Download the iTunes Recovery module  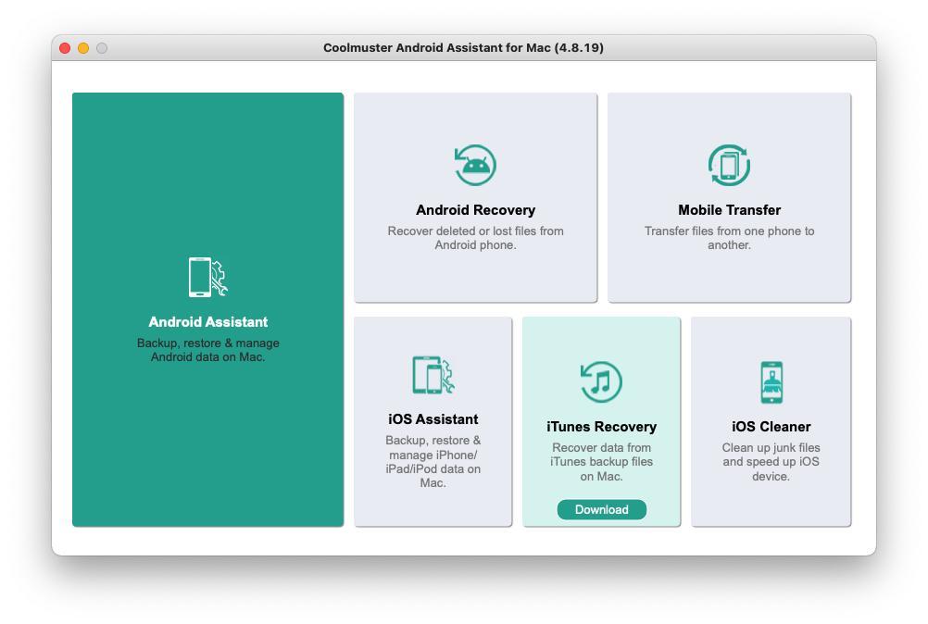pos(601,509)
